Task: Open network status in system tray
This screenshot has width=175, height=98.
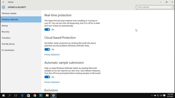Action: 158,96
